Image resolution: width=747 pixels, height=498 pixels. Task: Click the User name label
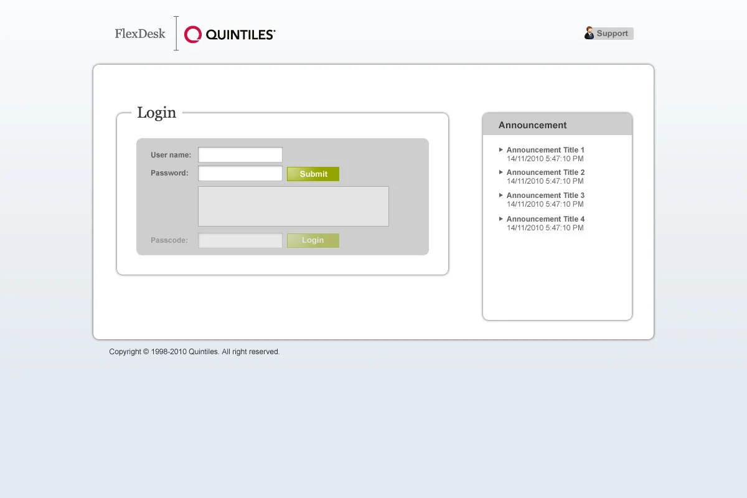pyautogui.click(x=171, y=155)
